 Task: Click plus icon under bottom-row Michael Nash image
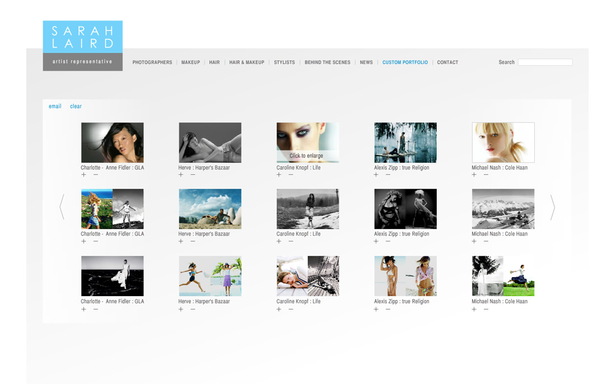pyautogui.click(x=474, y=309)
